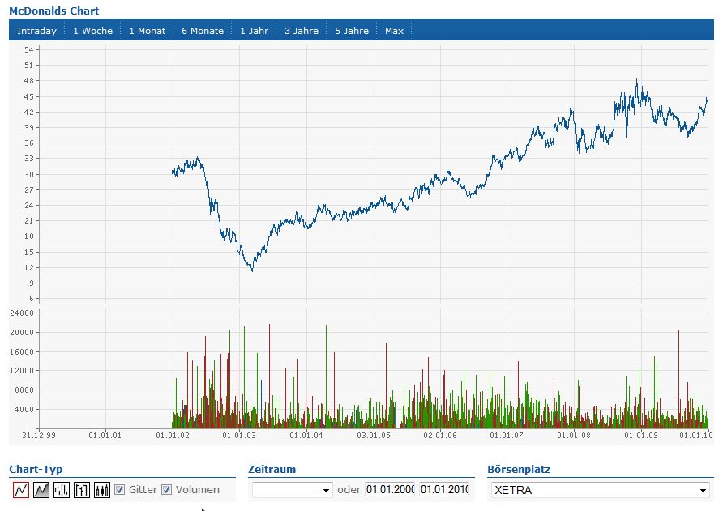Switch to the 1 Woche tab
723x511 pixels.
pyautogui.click(x=92, y=31)
